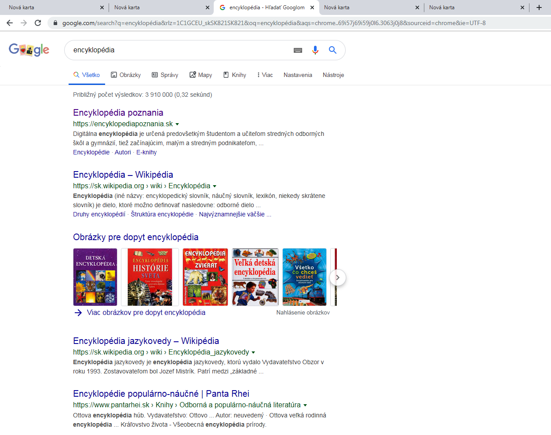
Task: Select the Všetko search tab
Action: point(87,75)
